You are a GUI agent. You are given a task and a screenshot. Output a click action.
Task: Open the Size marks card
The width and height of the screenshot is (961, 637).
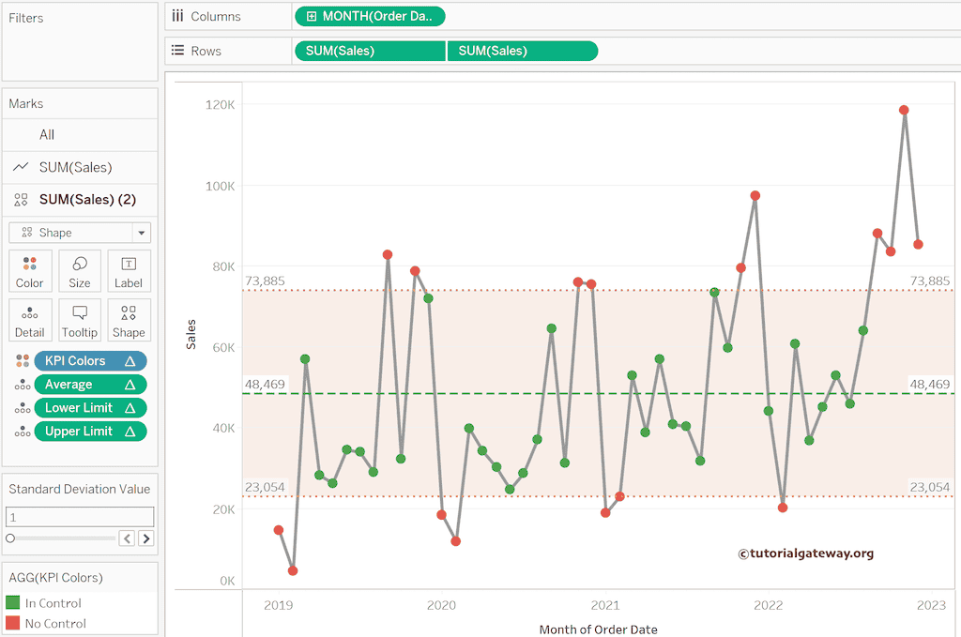(x=80, y=271)
